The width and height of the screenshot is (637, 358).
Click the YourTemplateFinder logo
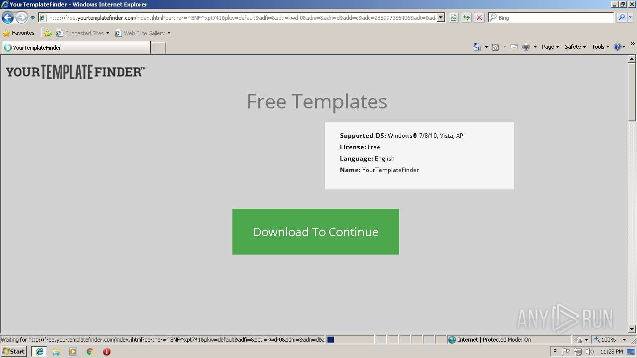pyautogui.click(x=76, y=72)
